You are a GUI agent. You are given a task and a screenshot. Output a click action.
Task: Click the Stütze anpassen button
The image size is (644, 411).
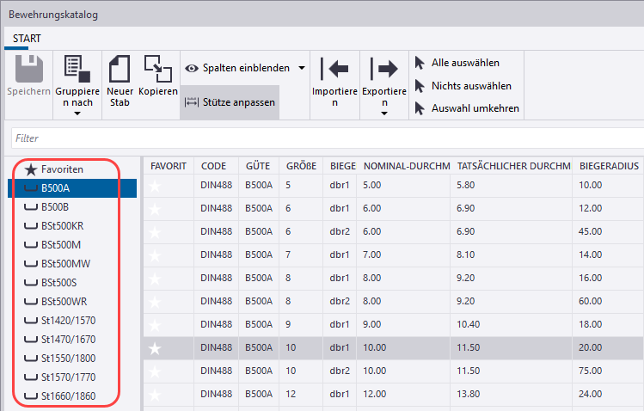point(229,102)
